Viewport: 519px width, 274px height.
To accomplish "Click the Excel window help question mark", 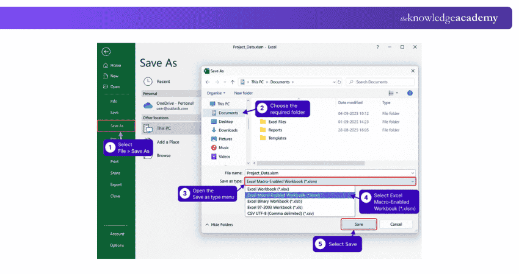I will pyautogui.click(x=377, y=47).
